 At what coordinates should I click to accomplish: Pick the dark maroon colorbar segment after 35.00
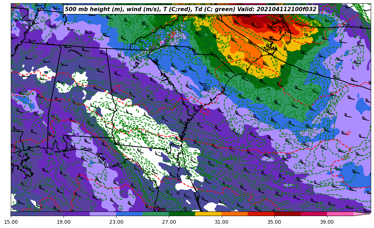coord(287,214)
